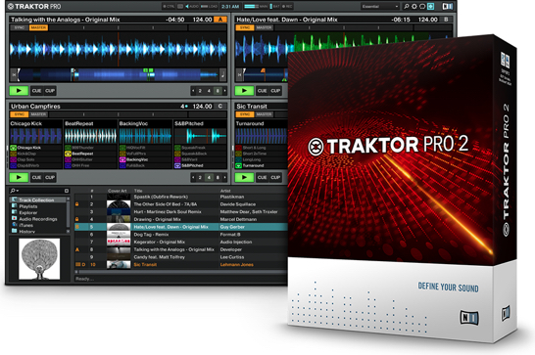Shift Deck C loop sizes left arrow
Screen dimensions: 535x355
[x=193, y=178]
